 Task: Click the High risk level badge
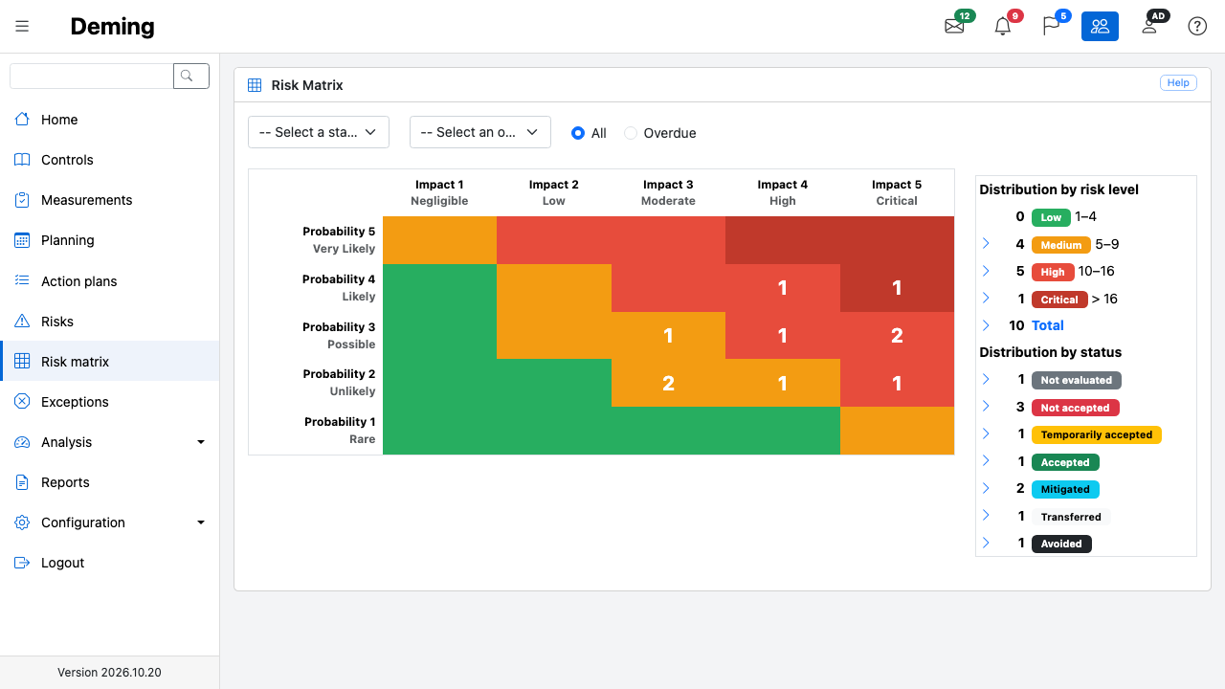tap(1053, 272)
